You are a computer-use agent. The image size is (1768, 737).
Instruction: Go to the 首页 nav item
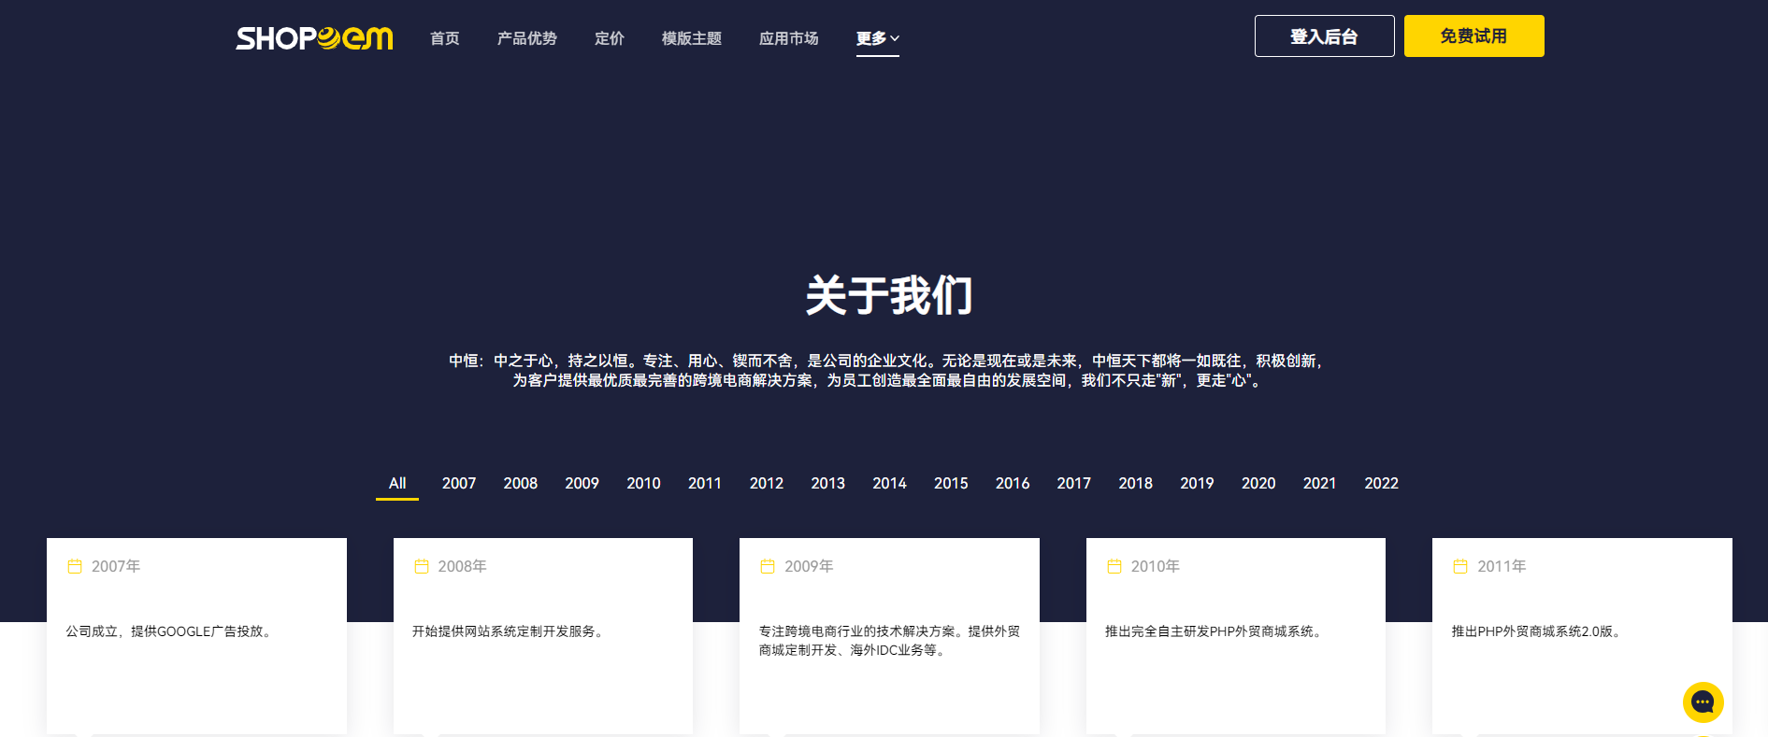click(445, 38)
